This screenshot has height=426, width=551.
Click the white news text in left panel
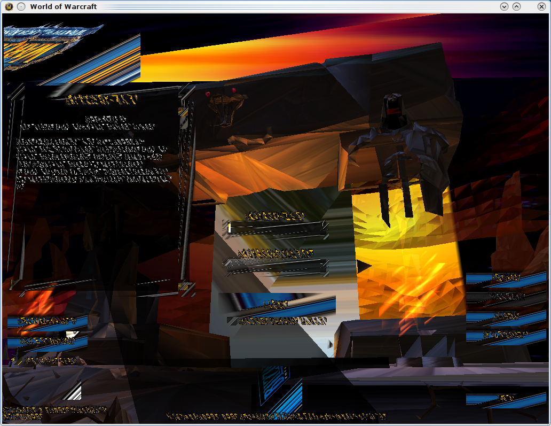click(x=93, y=163)
